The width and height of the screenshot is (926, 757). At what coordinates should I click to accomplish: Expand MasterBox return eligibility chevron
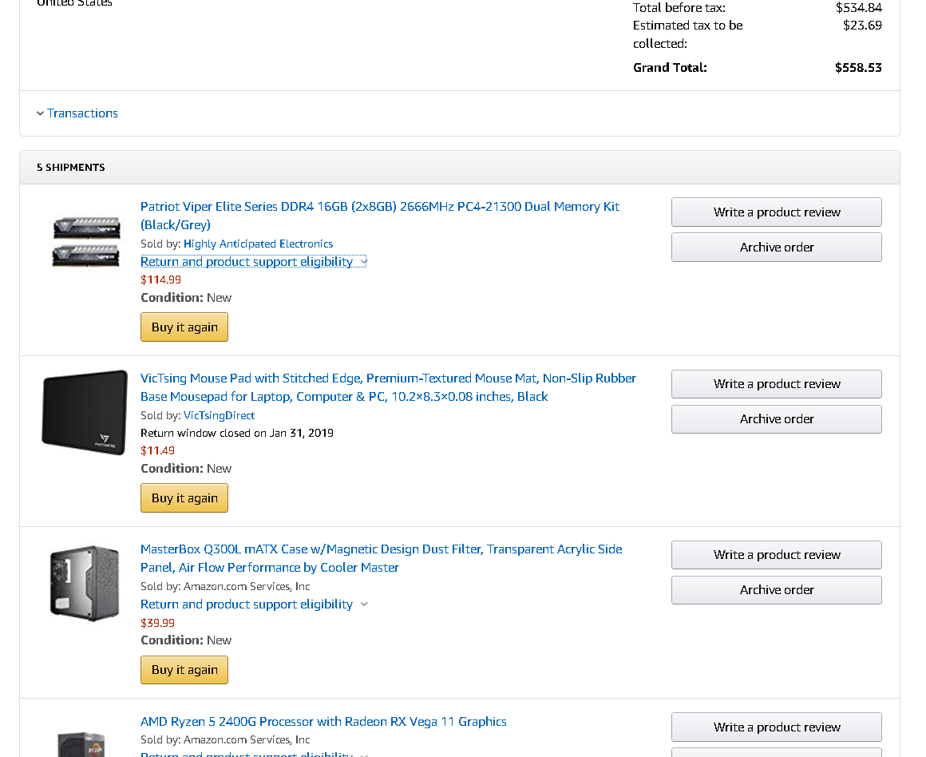pos(364,604)
